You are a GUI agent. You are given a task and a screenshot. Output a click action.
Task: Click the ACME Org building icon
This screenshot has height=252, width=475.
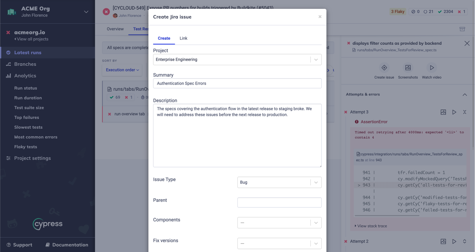point(12,12)
